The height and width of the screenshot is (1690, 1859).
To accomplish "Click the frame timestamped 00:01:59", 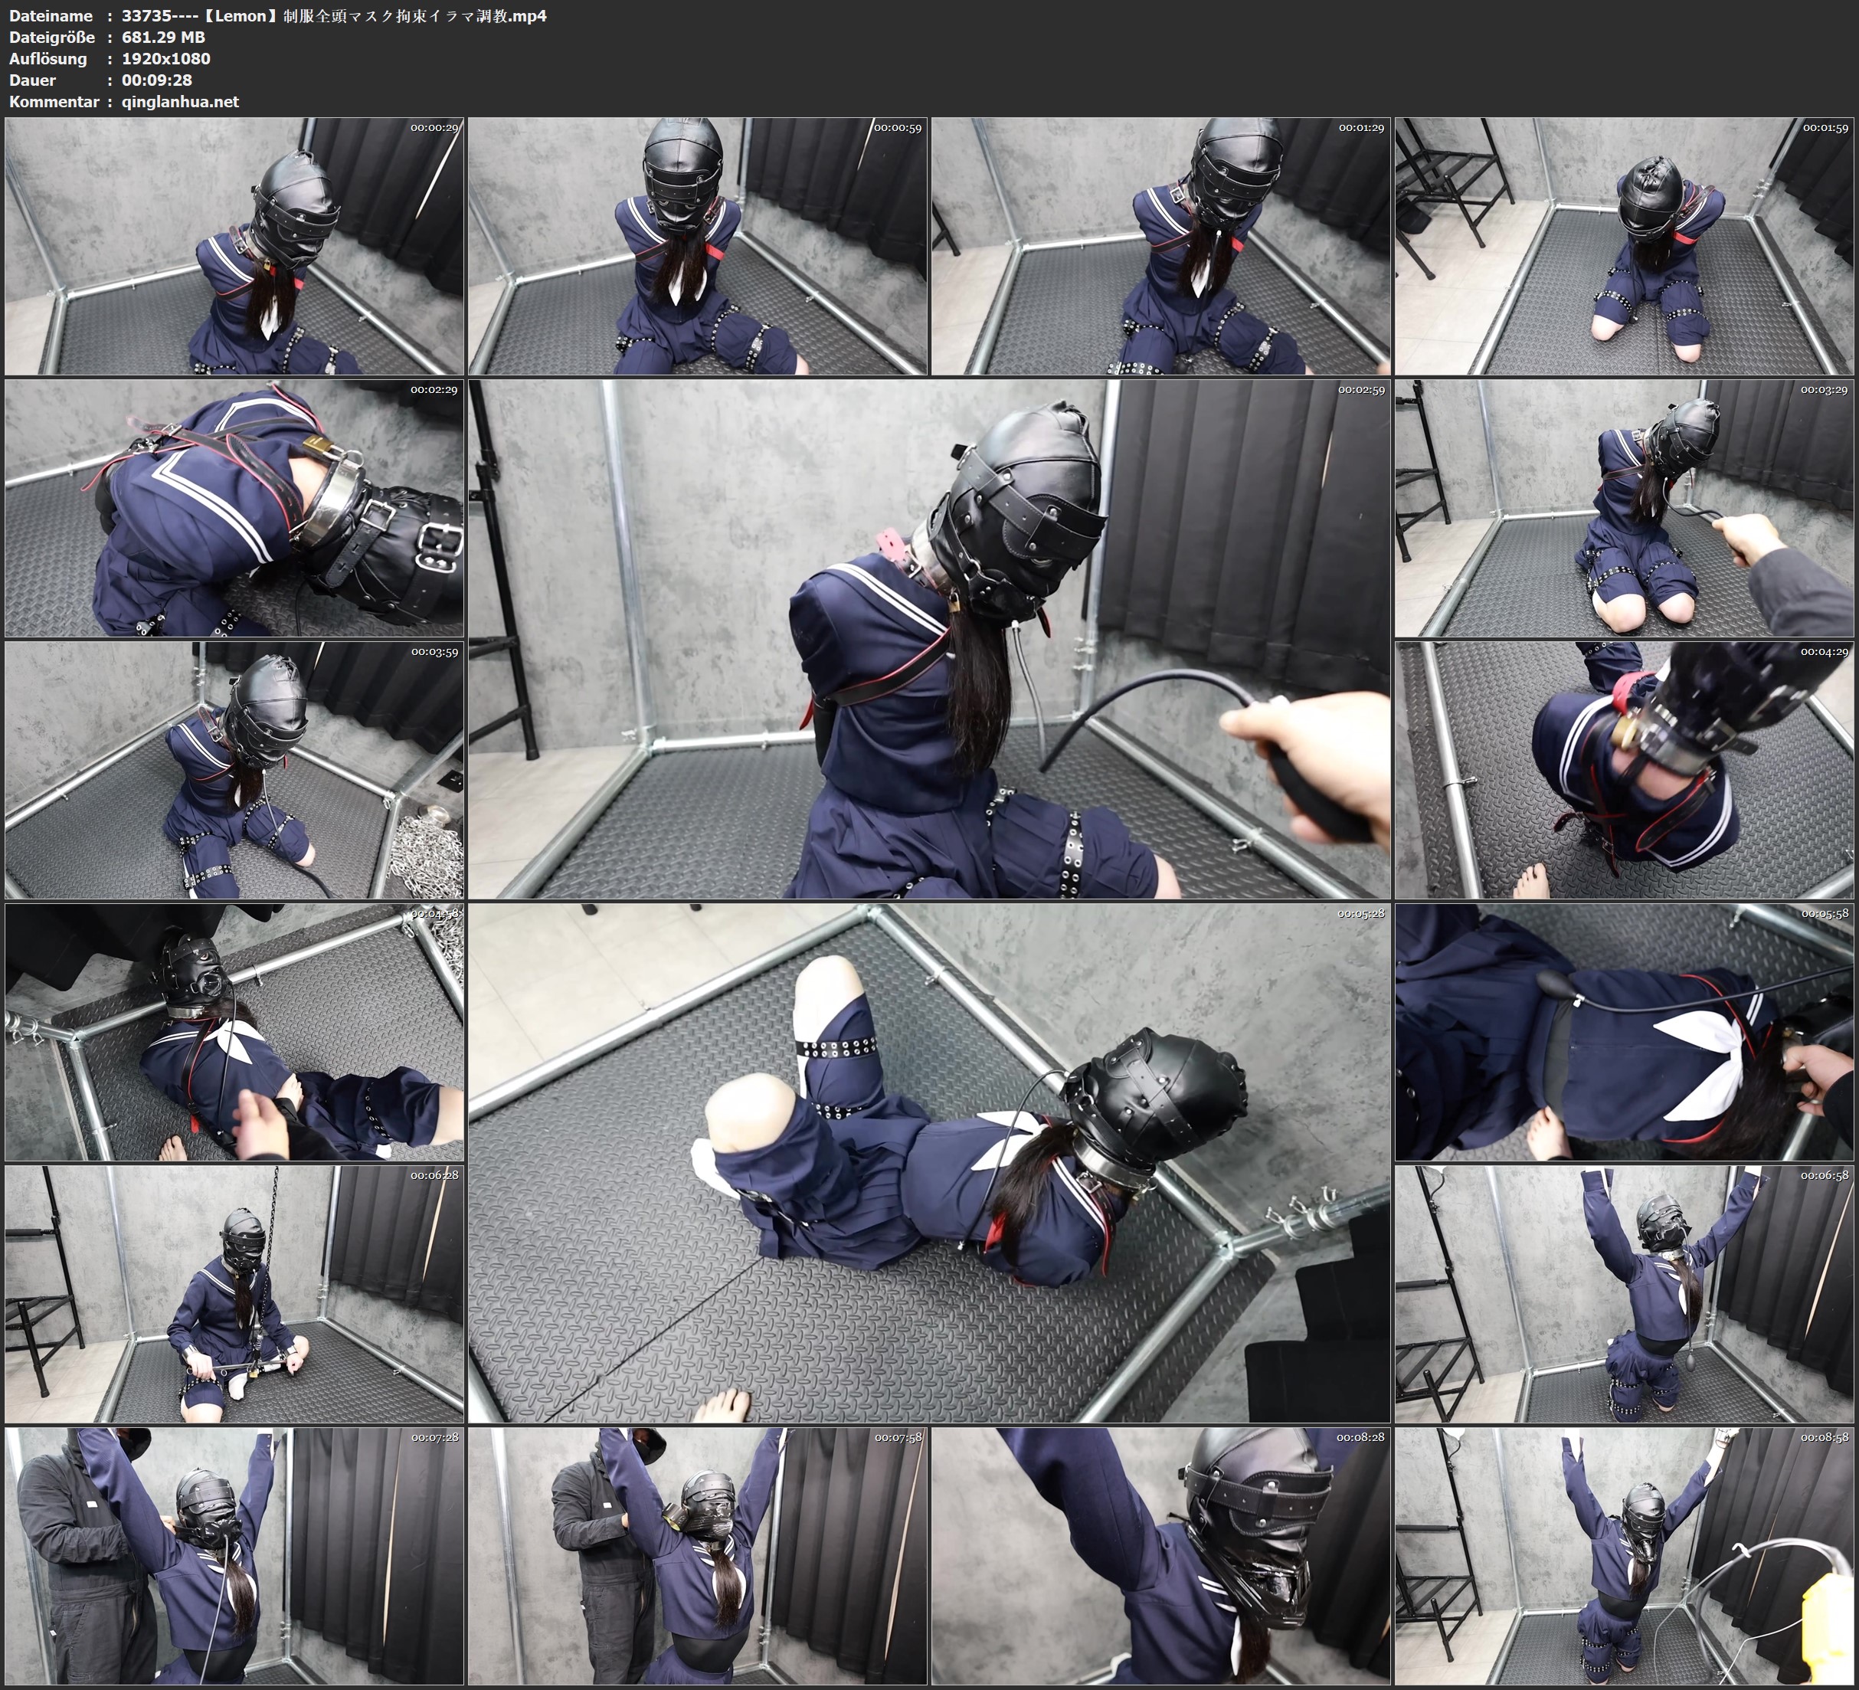I will pos(1625,247).
